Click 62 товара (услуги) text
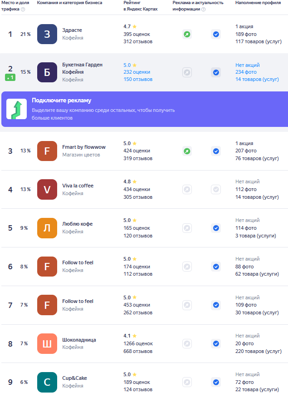 (257, 274)
